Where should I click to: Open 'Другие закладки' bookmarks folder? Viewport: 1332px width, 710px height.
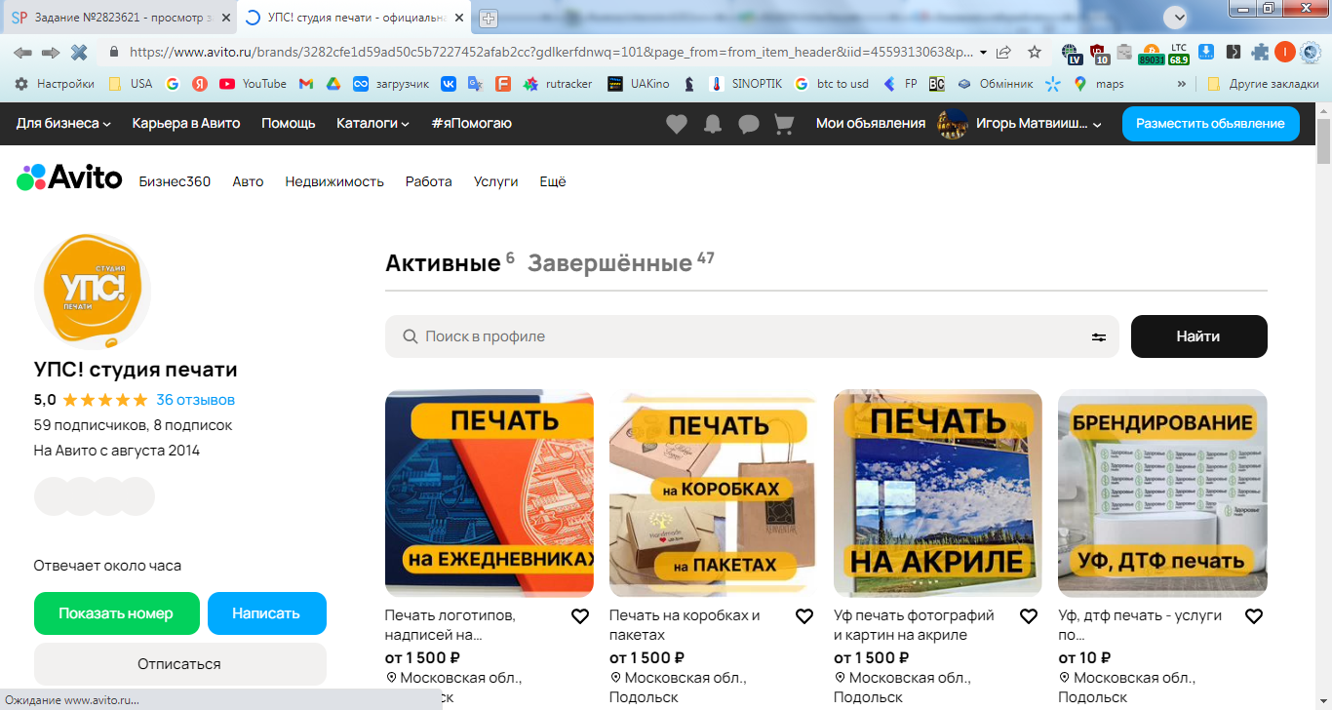[1263, 84]
